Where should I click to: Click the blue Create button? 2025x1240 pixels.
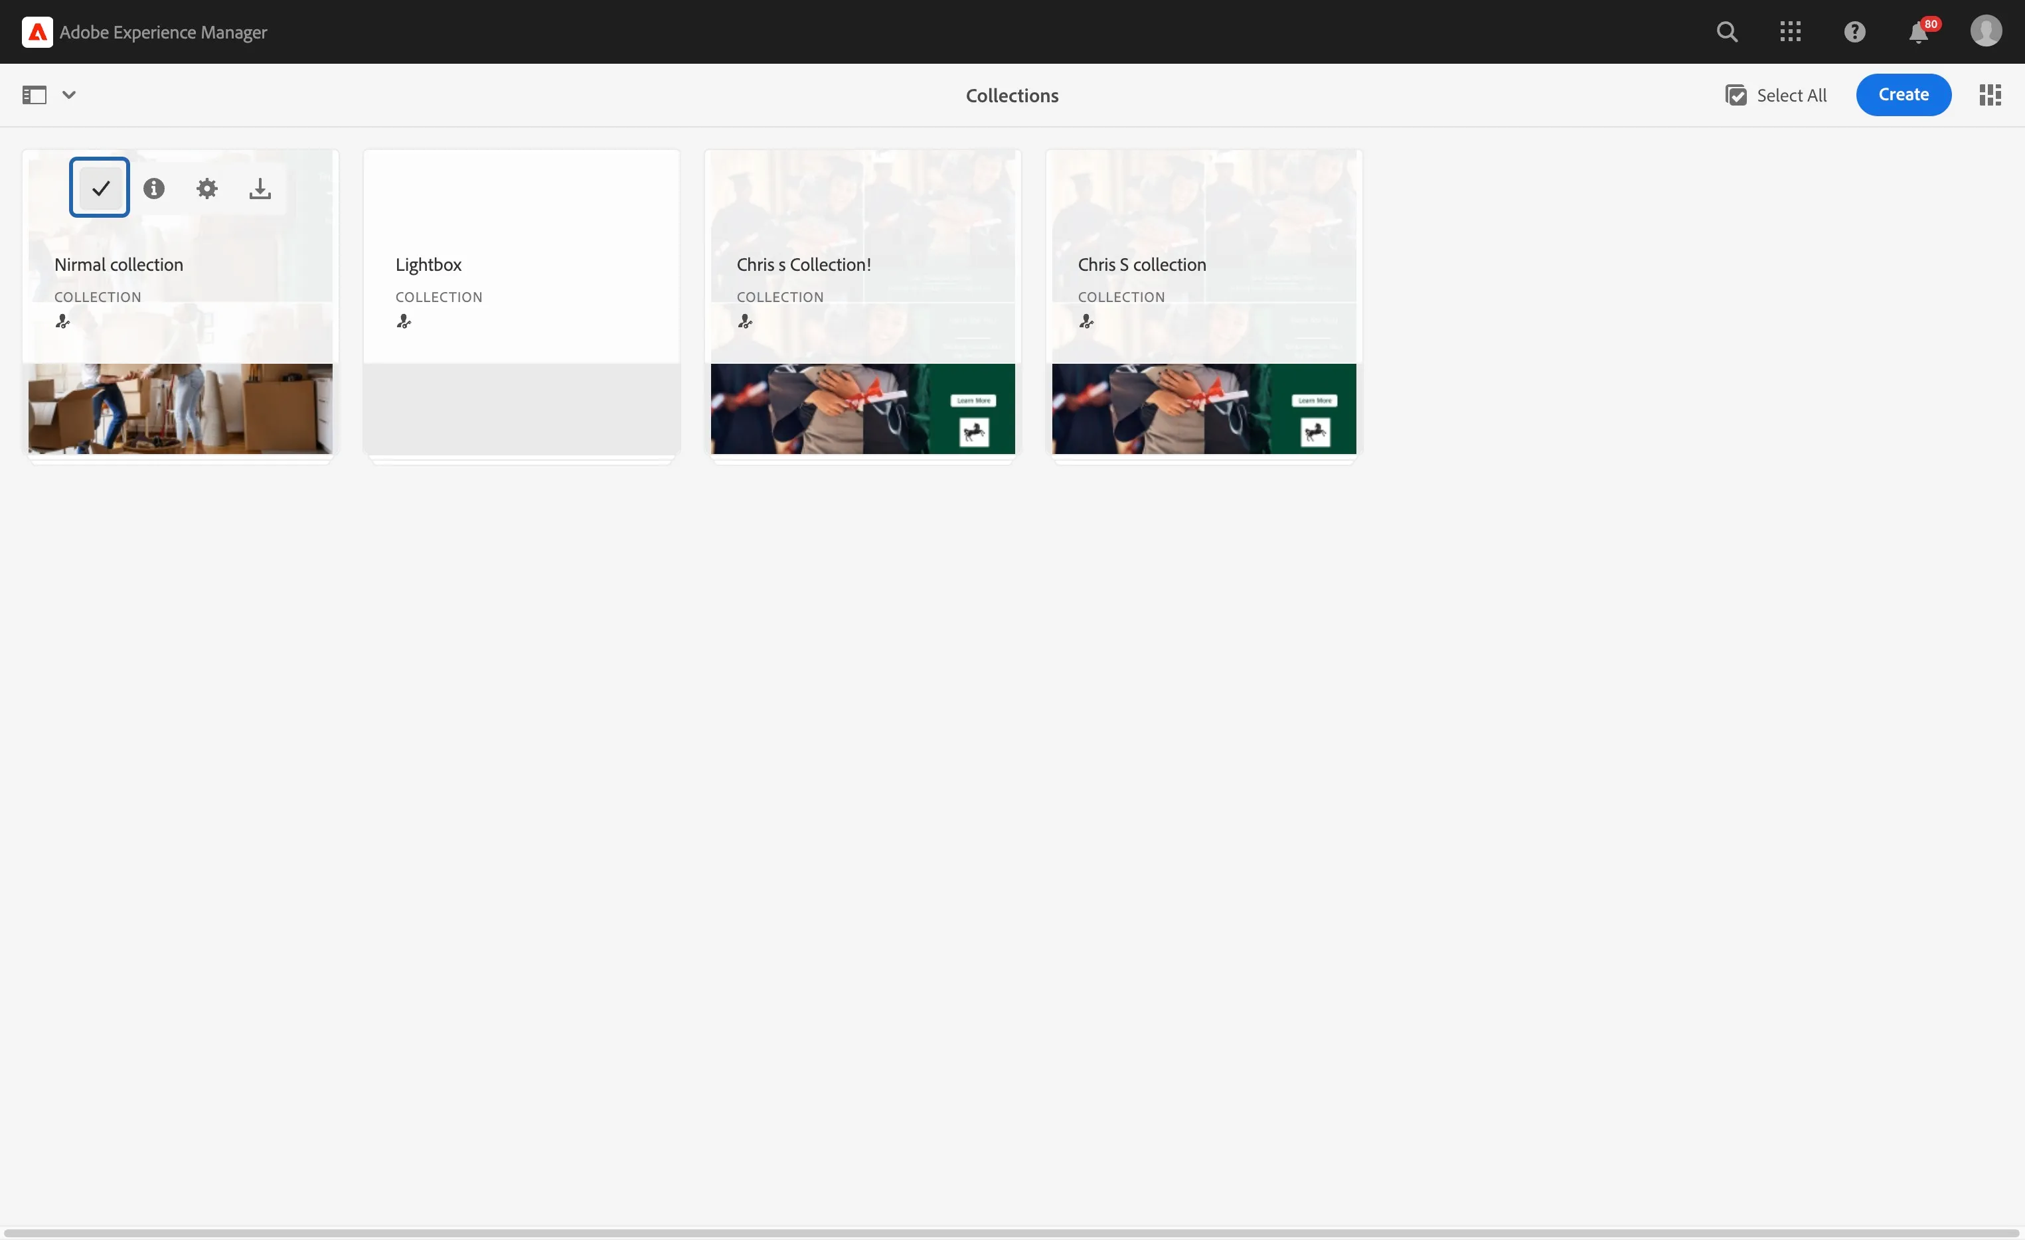point(1903,94)
